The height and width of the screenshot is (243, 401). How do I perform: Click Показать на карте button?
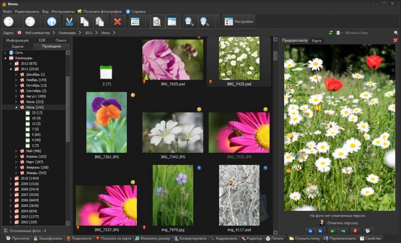click(113, 238)
